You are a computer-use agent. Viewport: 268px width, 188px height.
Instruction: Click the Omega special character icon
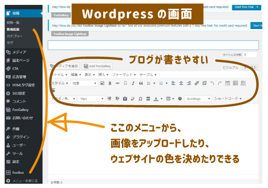coord(140,98)
